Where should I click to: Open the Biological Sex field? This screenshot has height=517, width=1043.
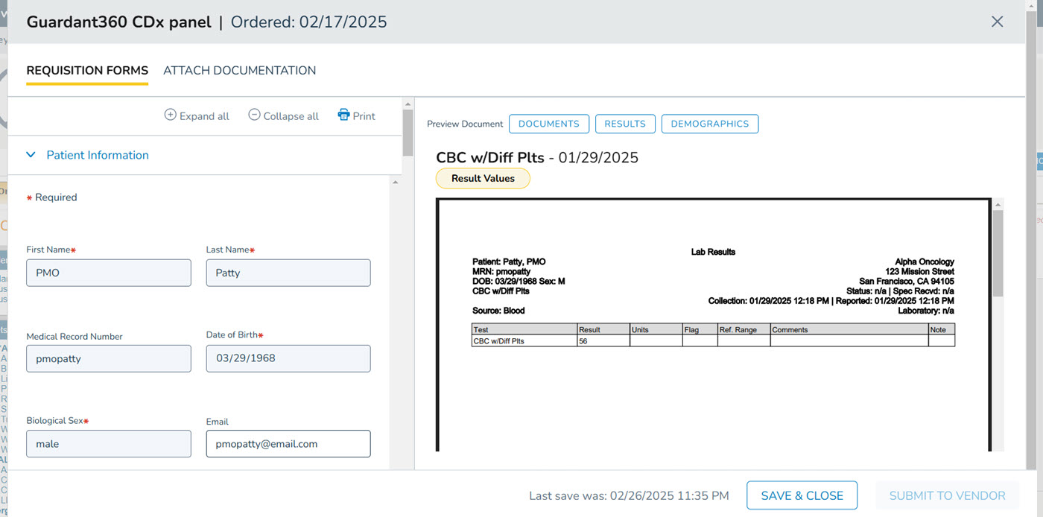click(109, 444)
